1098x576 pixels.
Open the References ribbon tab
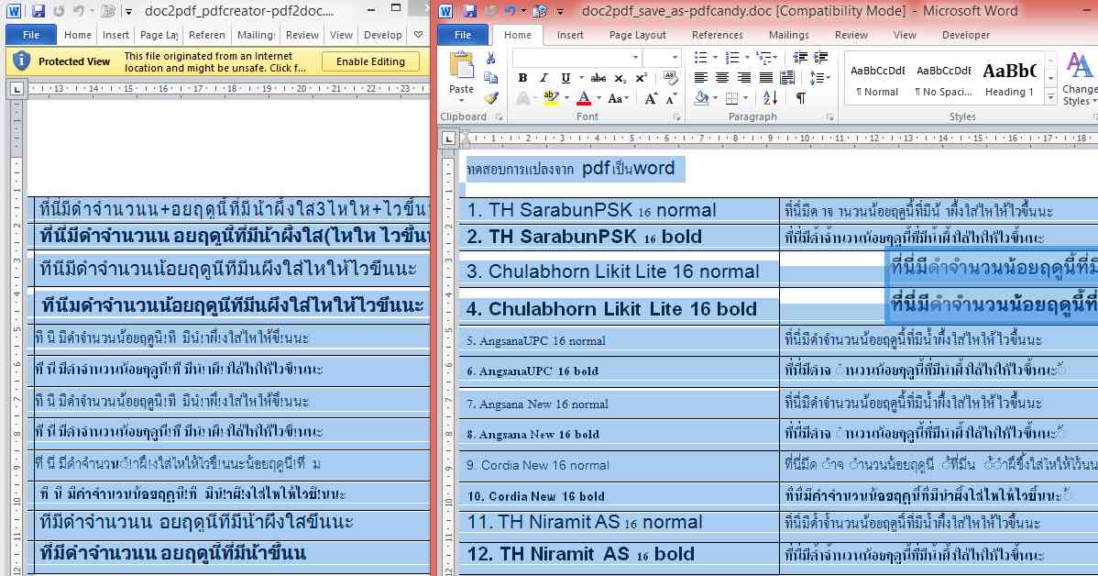click(x=718, y=35)
